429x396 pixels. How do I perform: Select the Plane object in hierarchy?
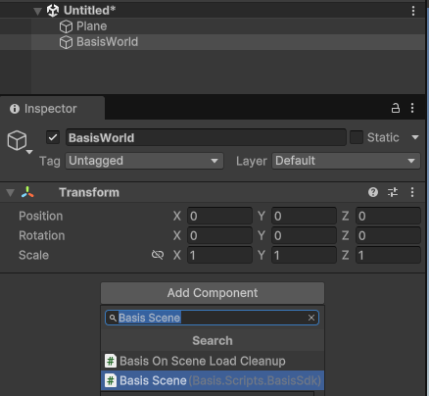tap(91, 26)
